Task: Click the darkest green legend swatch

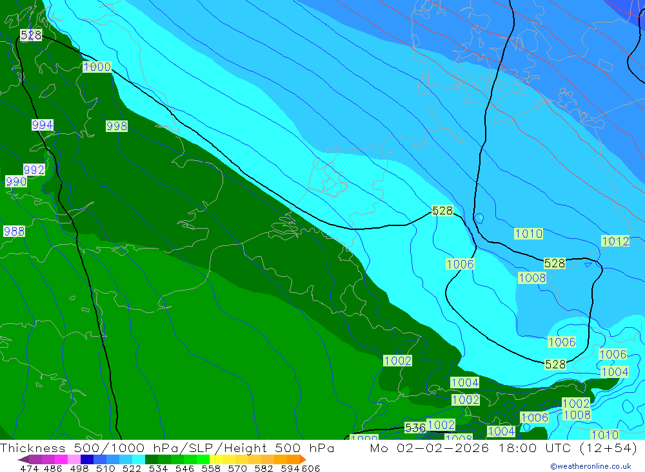Action: [152, 459]
